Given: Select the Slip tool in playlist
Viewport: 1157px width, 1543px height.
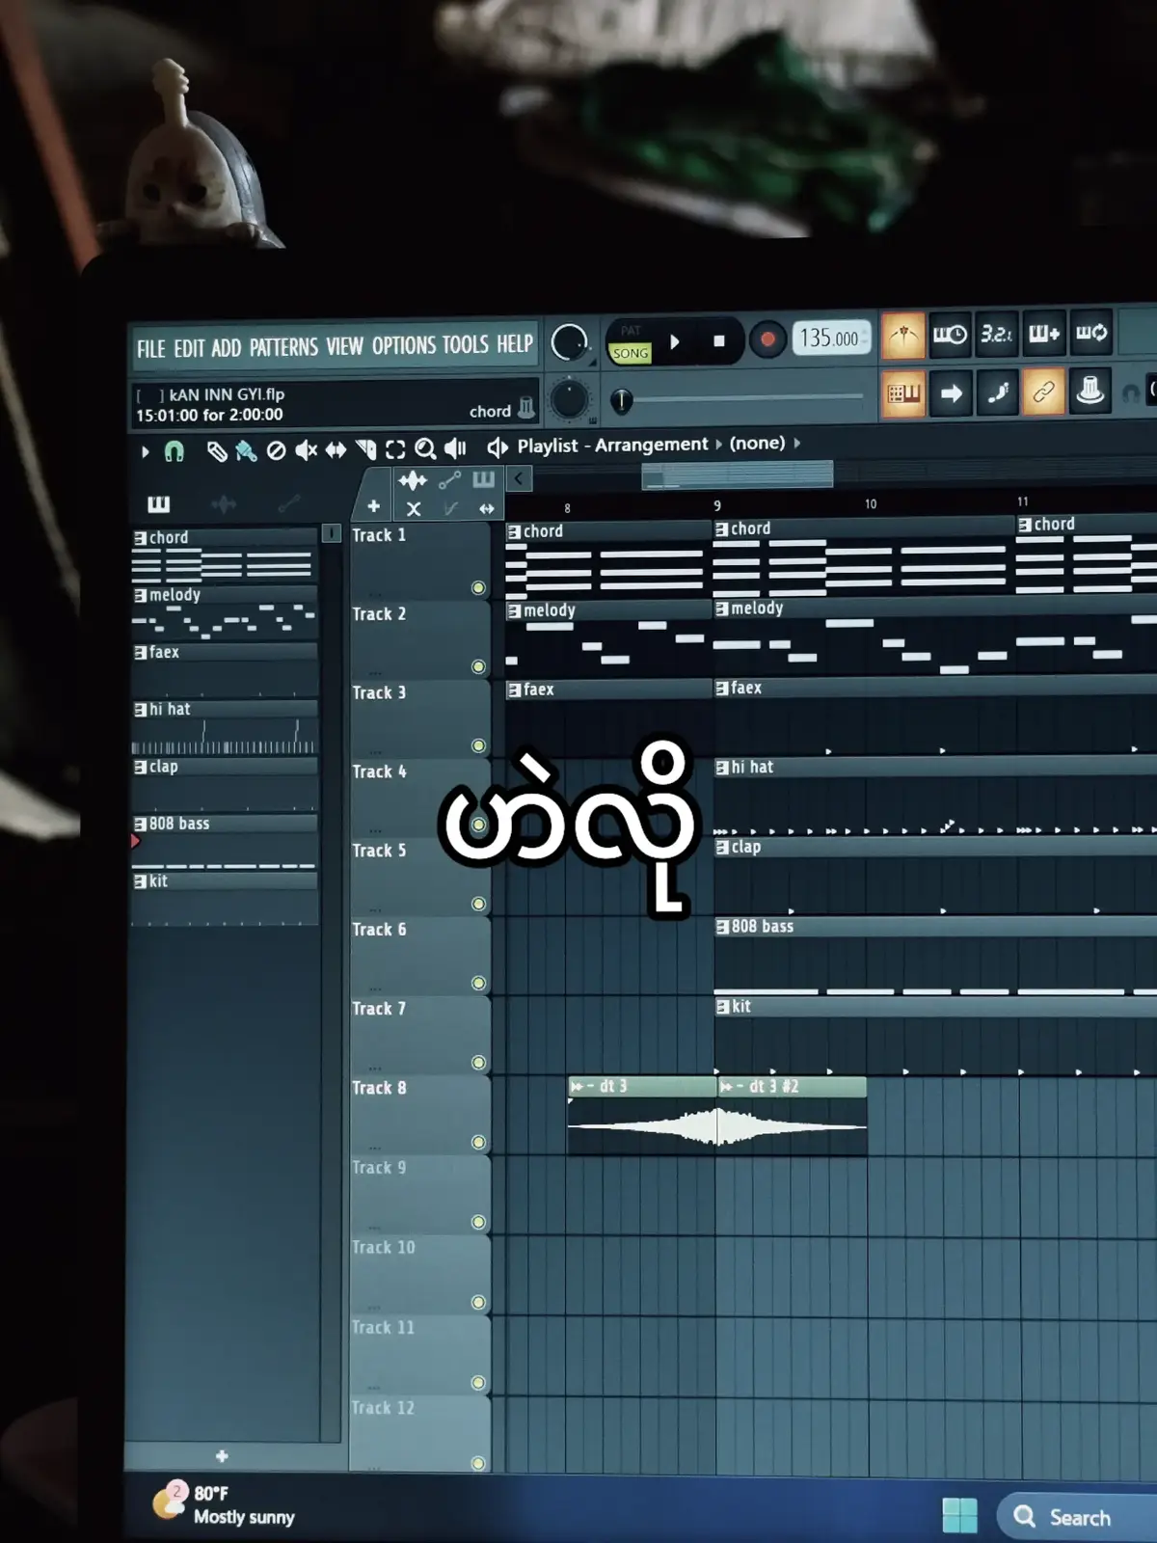Looking at the screenshot, I should click(x=336, y=450).
